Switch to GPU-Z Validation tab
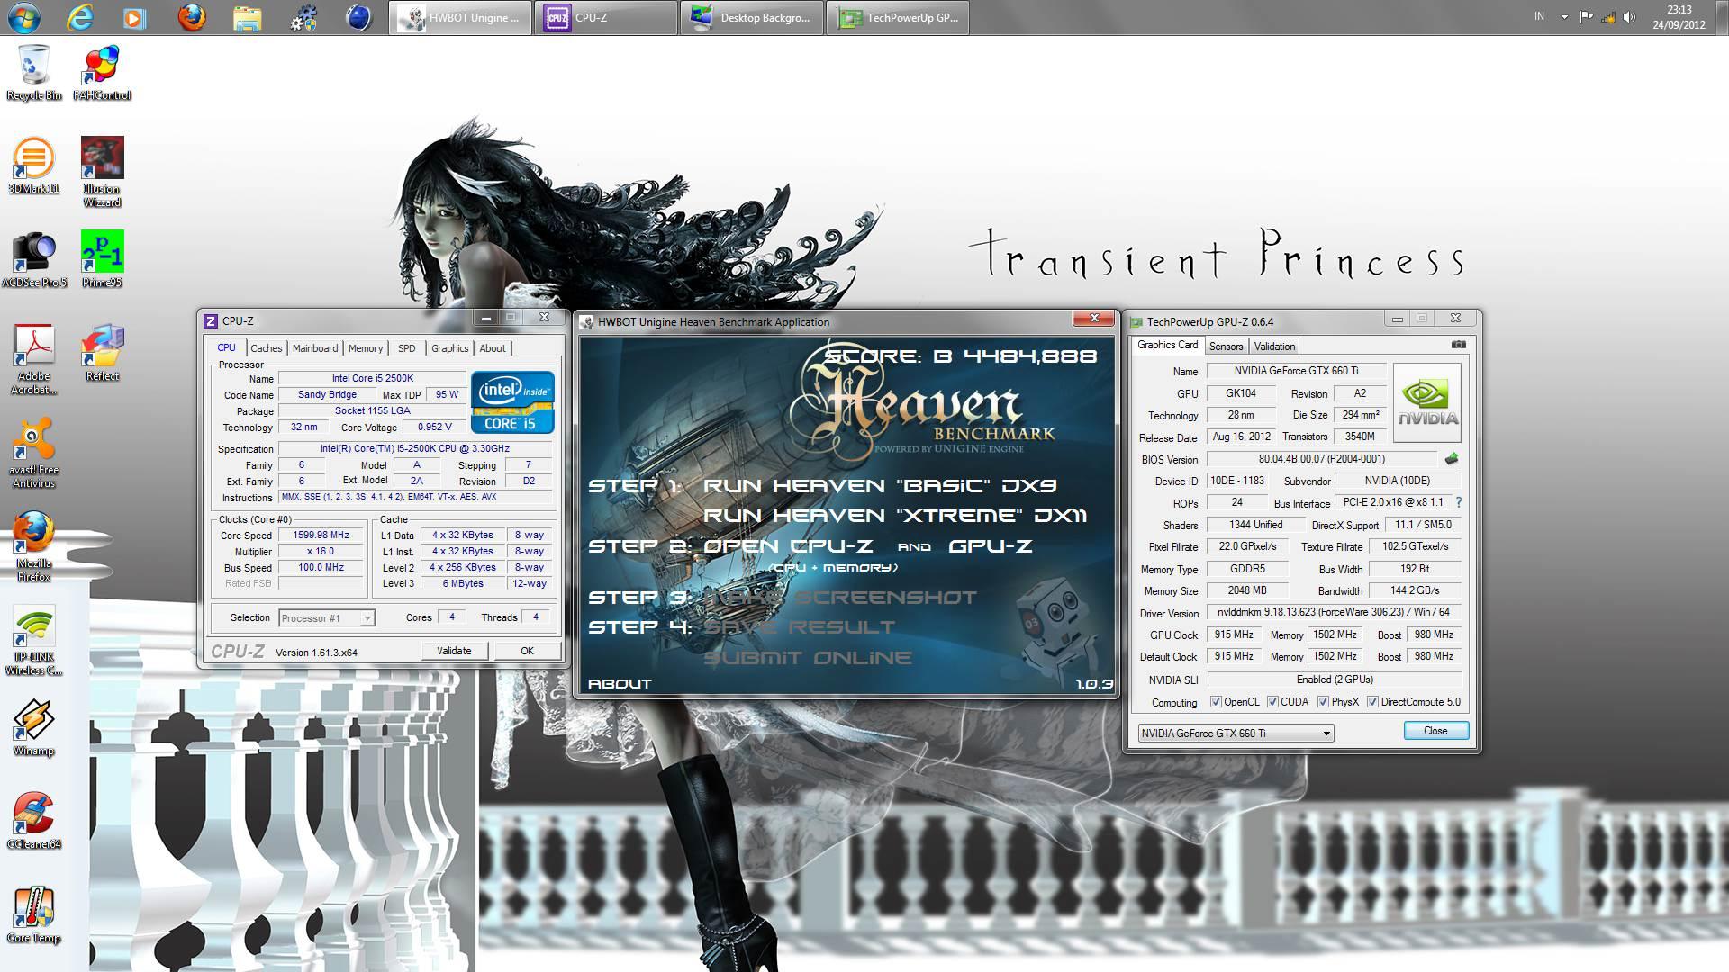The height and width of the screenshot is (972, 1729). click(1274, 346)
